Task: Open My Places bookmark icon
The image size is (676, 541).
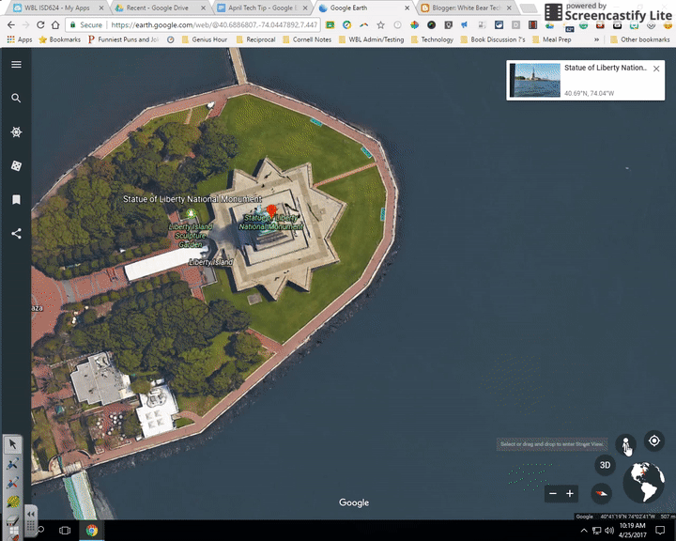Action: 16,200
